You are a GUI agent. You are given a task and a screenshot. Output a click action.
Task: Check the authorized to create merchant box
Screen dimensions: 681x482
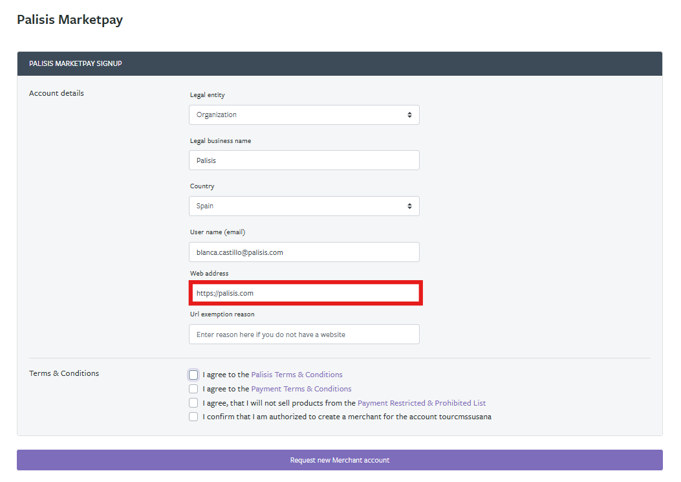click(193, 417)
